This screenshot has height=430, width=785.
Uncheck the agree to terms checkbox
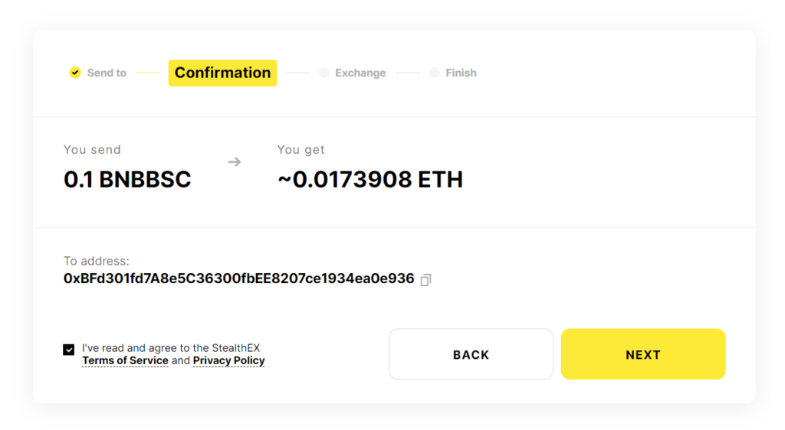point(69,350)
